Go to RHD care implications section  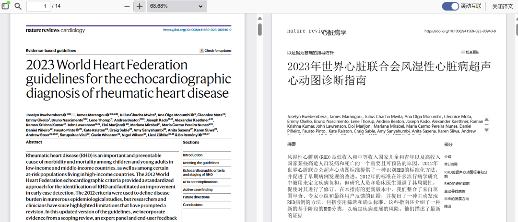click(x=200, y=182)
